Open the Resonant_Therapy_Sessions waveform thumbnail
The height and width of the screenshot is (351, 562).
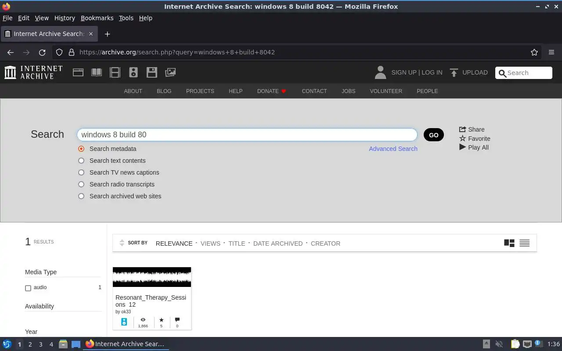point(152,277)
